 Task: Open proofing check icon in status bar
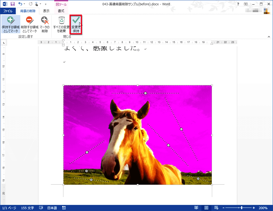pos(41,208)
